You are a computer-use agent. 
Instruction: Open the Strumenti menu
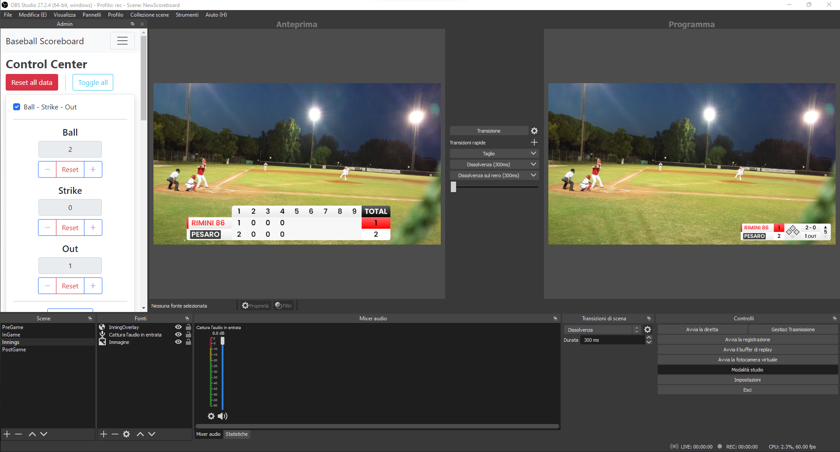(x=187, y=15)
